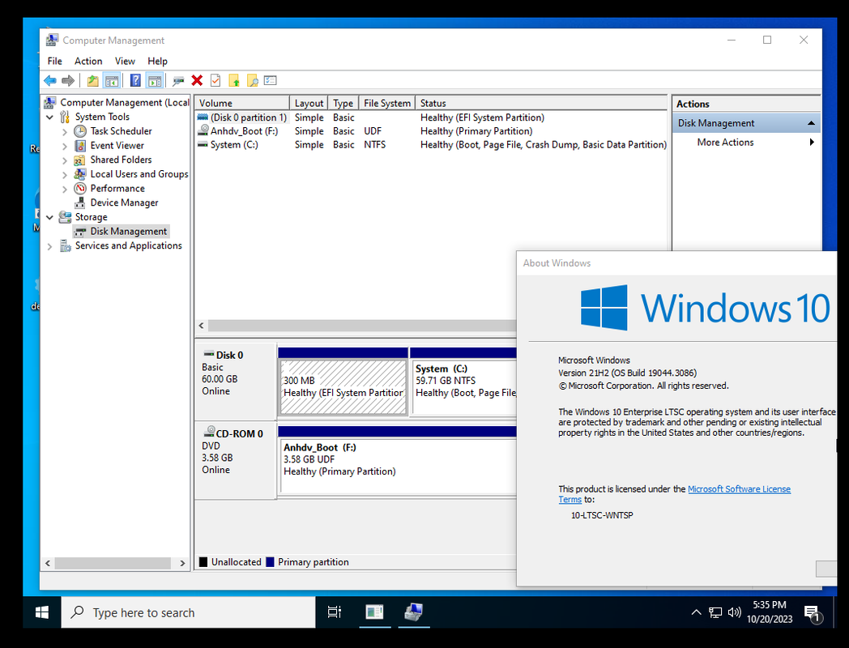Sort by the Volume column header
This screenshot has height=648, width=849.
point(242,103)
